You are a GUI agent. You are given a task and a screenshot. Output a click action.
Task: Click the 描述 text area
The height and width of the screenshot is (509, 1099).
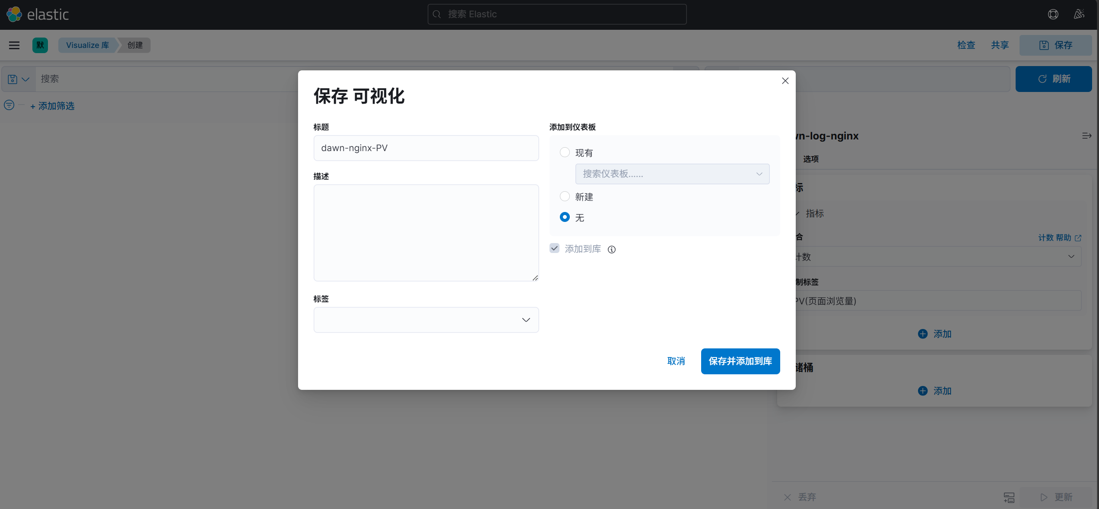coord(426,233)
